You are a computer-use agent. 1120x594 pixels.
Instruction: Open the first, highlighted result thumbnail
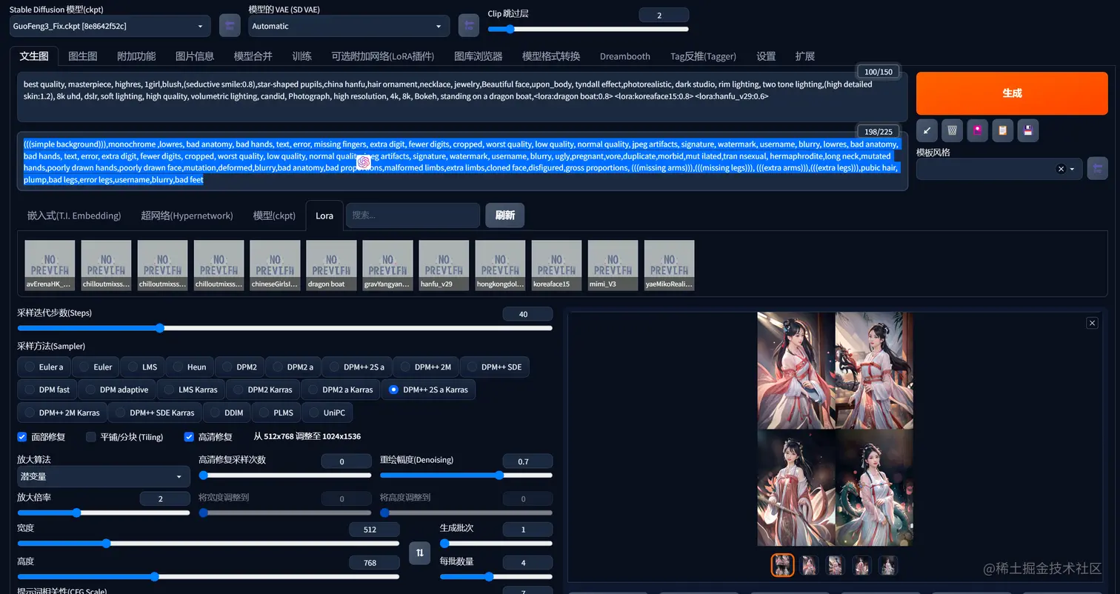tap(783, 566)
